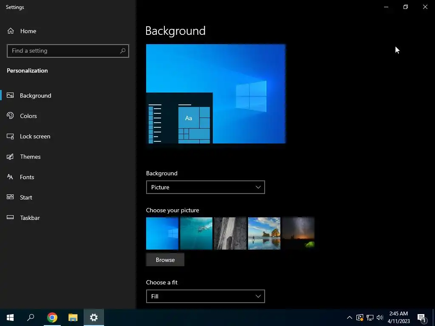Open the Windows Start menu

tap(10, 318)
